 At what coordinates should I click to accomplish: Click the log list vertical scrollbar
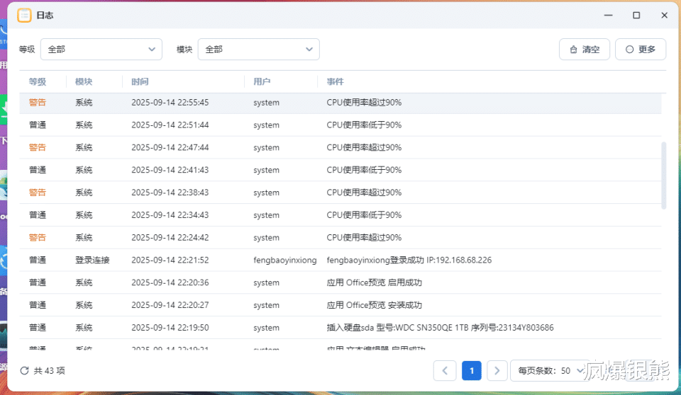pyautogui.click(x=663, y=176)
